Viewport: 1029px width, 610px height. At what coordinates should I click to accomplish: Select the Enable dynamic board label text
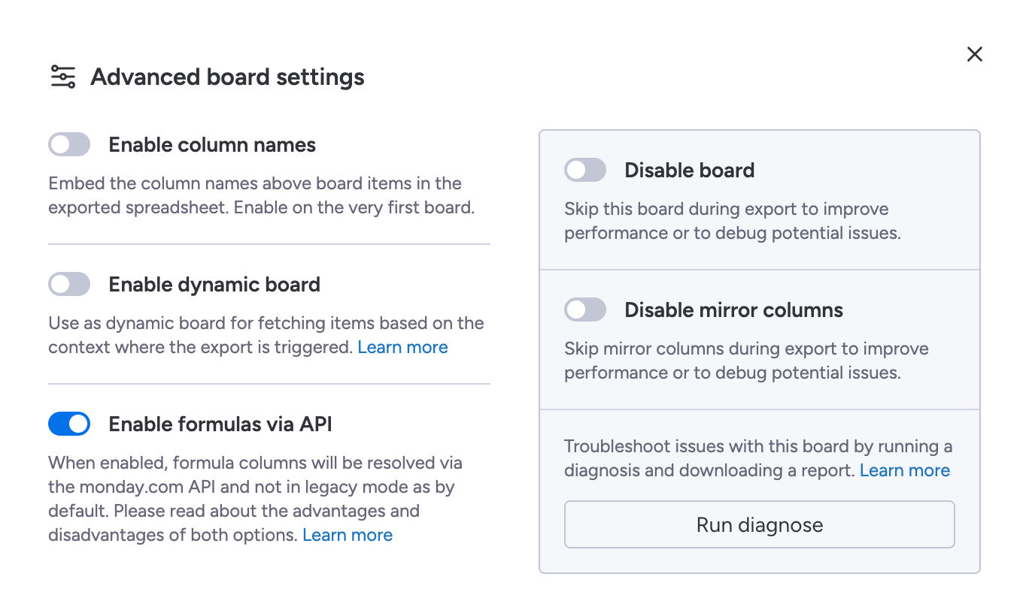point(214,285)
